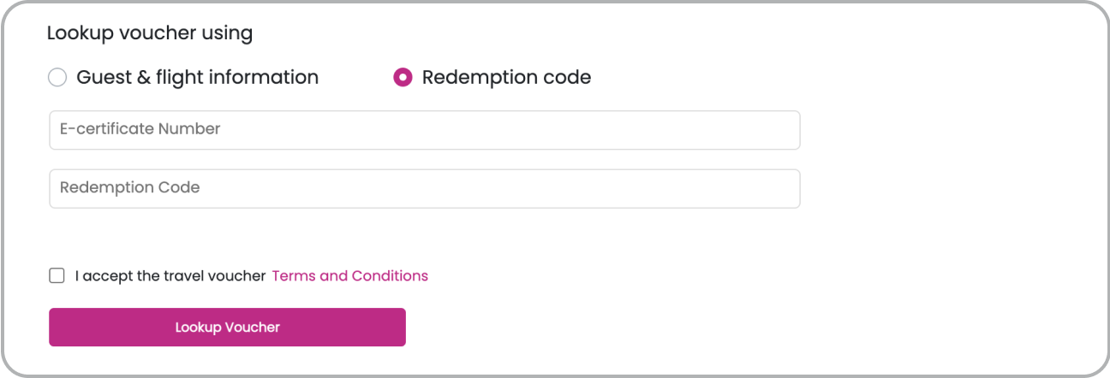Viewport: 1110px width, 378px height.
Task: Click the E-certificate Number input field
Action: [424, 130]
